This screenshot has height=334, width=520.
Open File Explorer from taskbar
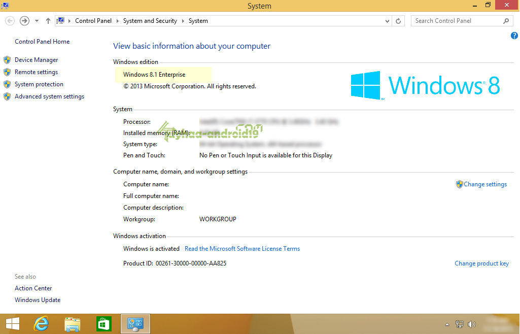[73, 324]
